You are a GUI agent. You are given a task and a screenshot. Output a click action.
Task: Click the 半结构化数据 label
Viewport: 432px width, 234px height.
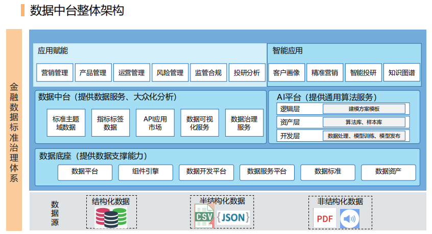pyautogui.click(x=222, y=201)
